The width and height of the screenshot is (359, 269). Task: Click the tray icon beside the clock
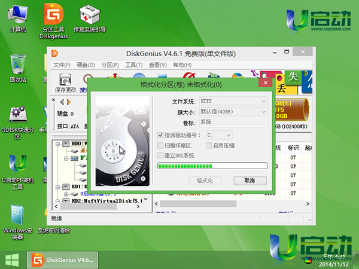coord(308,260)
